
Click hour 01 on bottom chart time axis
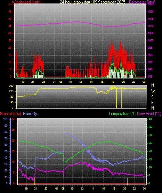click(x=57, y=188)
